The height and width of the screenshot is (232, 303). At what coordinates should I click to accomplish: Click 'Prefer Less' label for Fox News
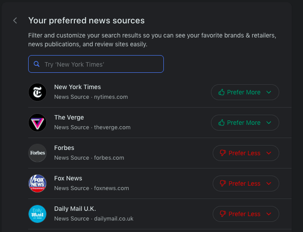(244, 183)
